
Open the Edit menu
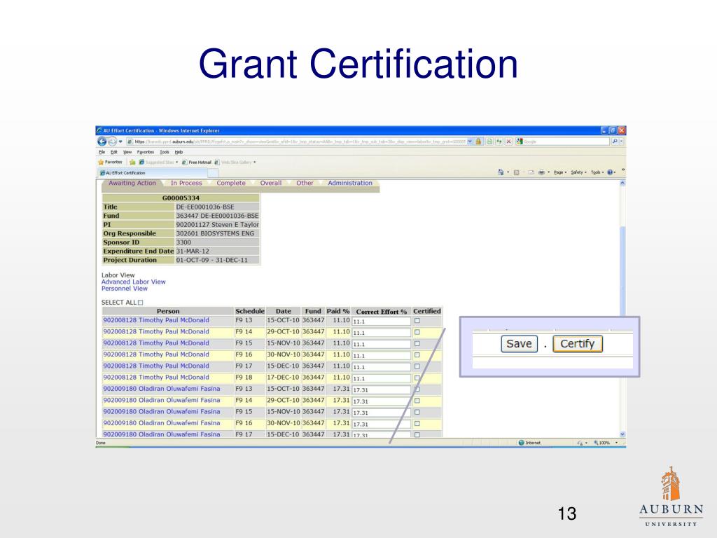tap(114, 152)
